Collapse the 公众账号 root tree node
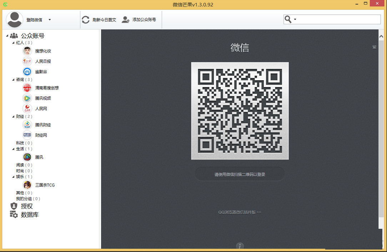387x252 pixels. tap(7, 36)
